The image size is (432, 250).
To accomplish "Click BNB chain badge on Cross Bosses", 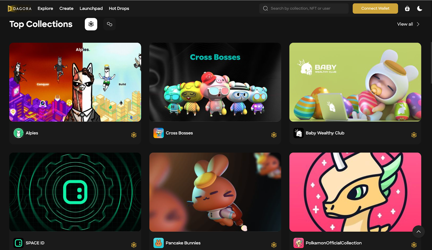I will tap(274, 135).
